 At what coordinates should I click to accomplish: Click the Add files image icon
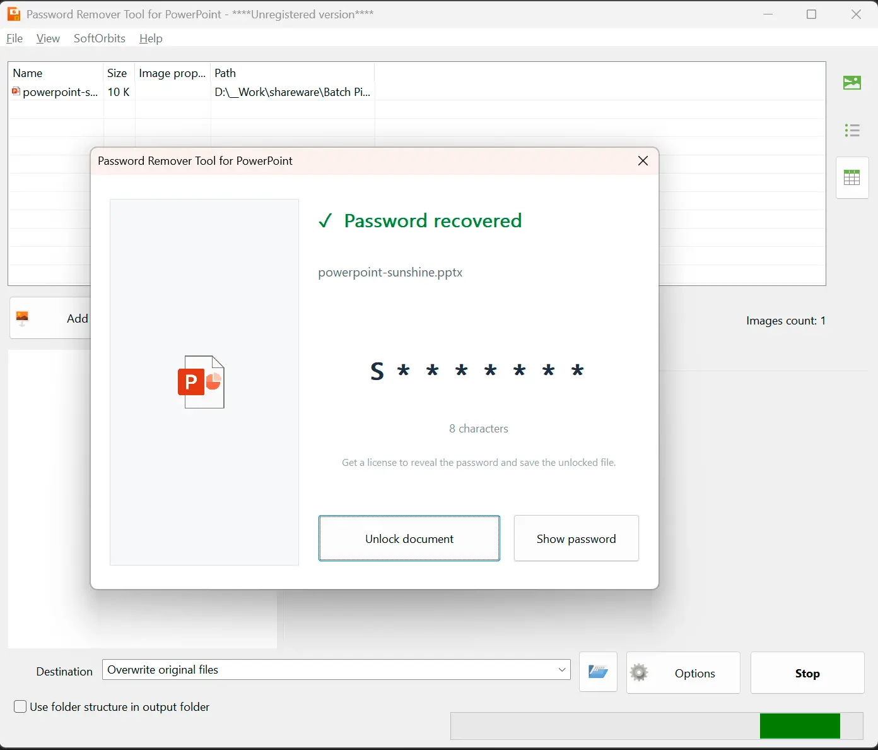click(x=22, y=318)
